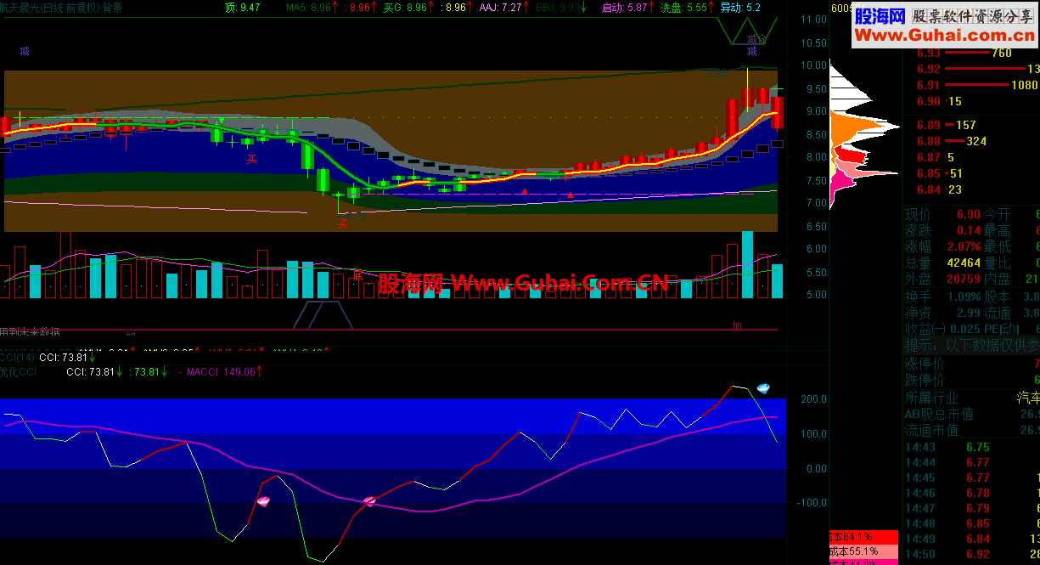Click the 优化CCI indicator name

tap(19, 371)
